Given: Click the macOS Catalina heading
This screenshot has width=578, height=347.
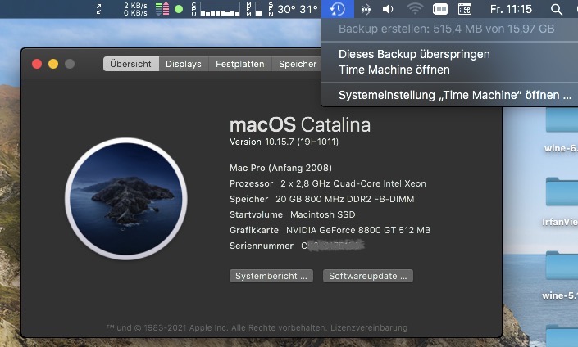Looking at the screenshot, I should [300, 124].
